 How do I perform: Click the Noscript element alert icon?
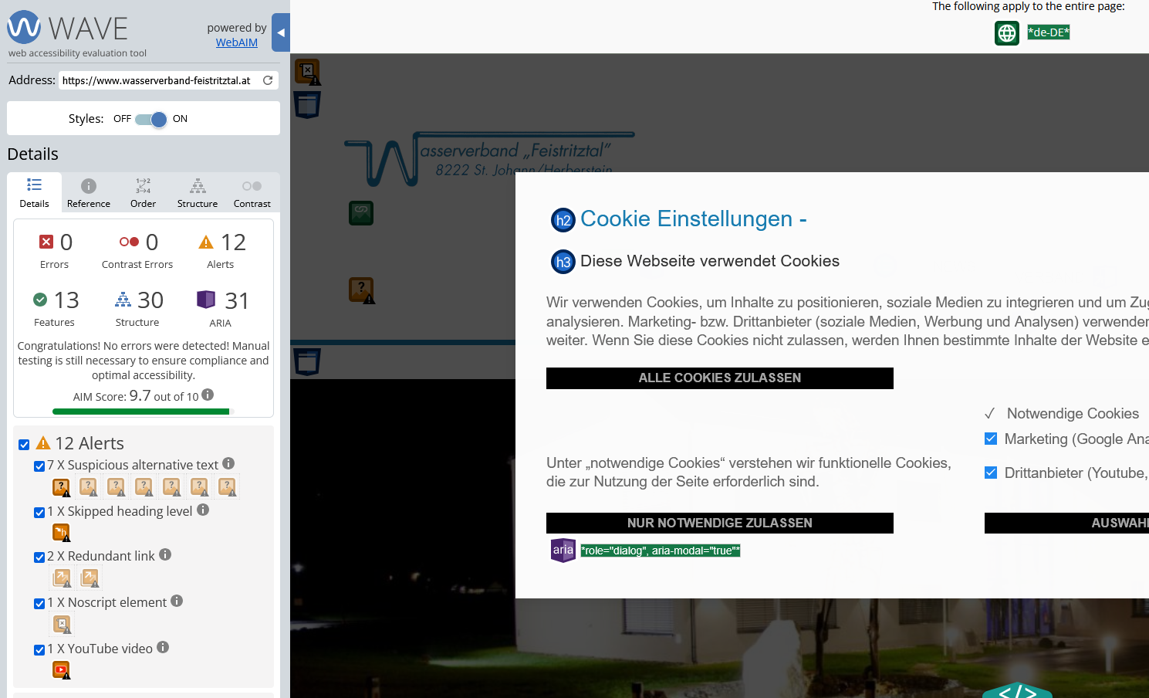(62, 624)
